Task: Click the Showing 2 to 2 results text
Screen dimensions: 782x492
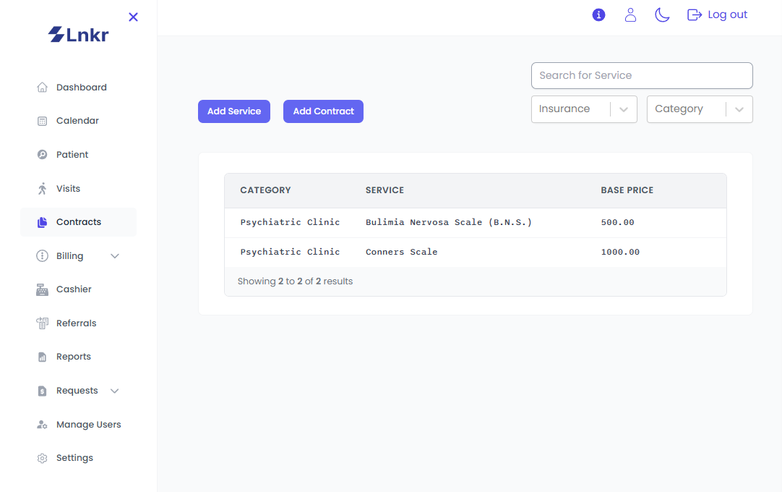Action: tap(295, 281)
